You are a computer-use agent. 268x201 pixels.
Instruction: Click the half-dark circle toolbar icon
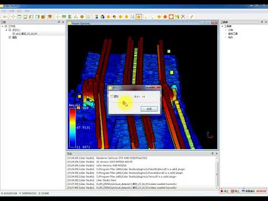coord(114,17)
